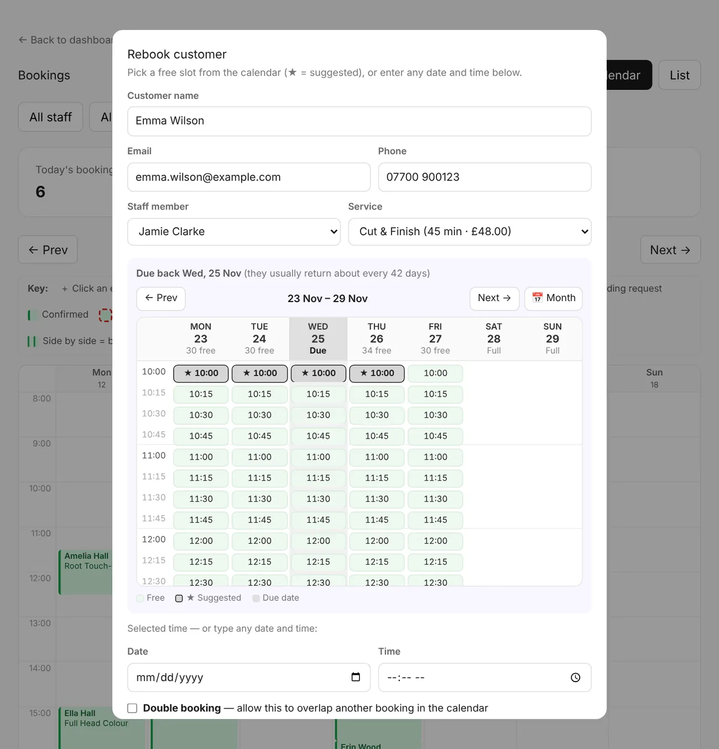Select the All staff filter

pyautogui.click(x=50, y=117)
